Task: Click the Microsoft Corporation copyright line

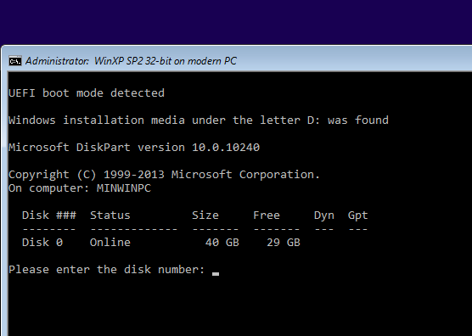Action: point(164,175)
